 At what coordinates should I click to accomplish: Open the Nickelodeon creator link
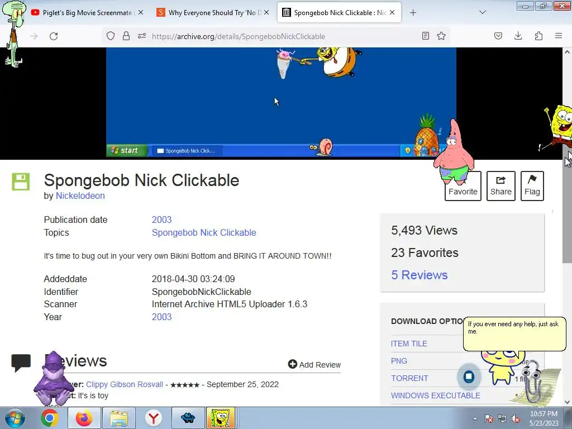point(80,196)
